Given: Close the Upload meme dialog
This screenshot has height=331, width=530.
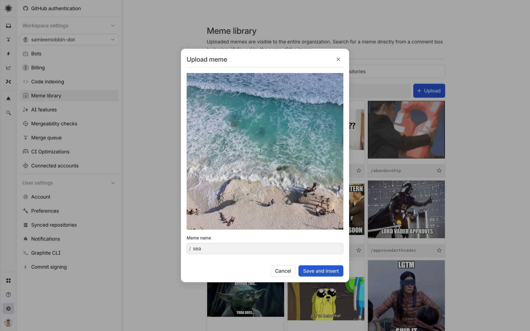Looking at the screenshot, I should coord(338,59).
